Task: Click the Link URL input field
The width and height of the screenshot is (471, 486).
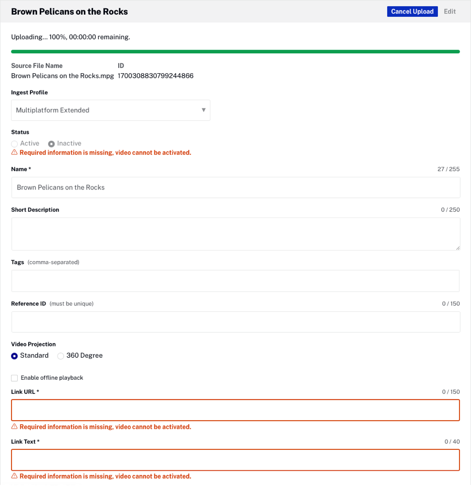Action: 235,410
